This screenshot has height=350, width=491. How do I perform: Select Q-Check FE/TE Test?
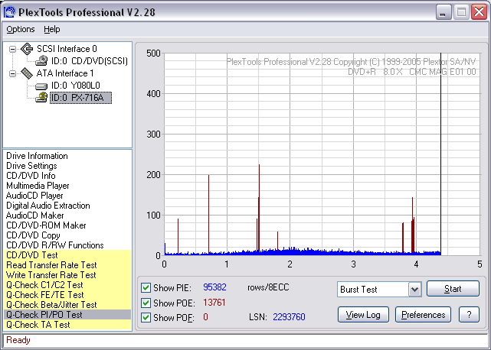(x=67, y=295)
